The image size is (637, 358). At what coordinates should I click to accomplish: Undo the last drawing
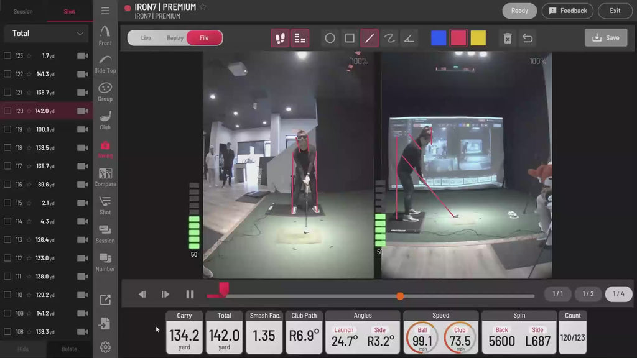click(528, 38)
